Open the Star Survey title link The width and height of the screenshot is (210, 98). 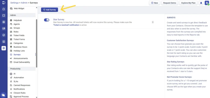click(59, 20)
